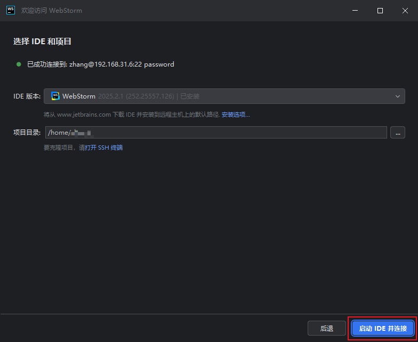Image resolution: width=418 pixels, height=342 pixels.
Task: Click the chevron arrow of the IDE version dropdown
Action: (x=397, y=96)
